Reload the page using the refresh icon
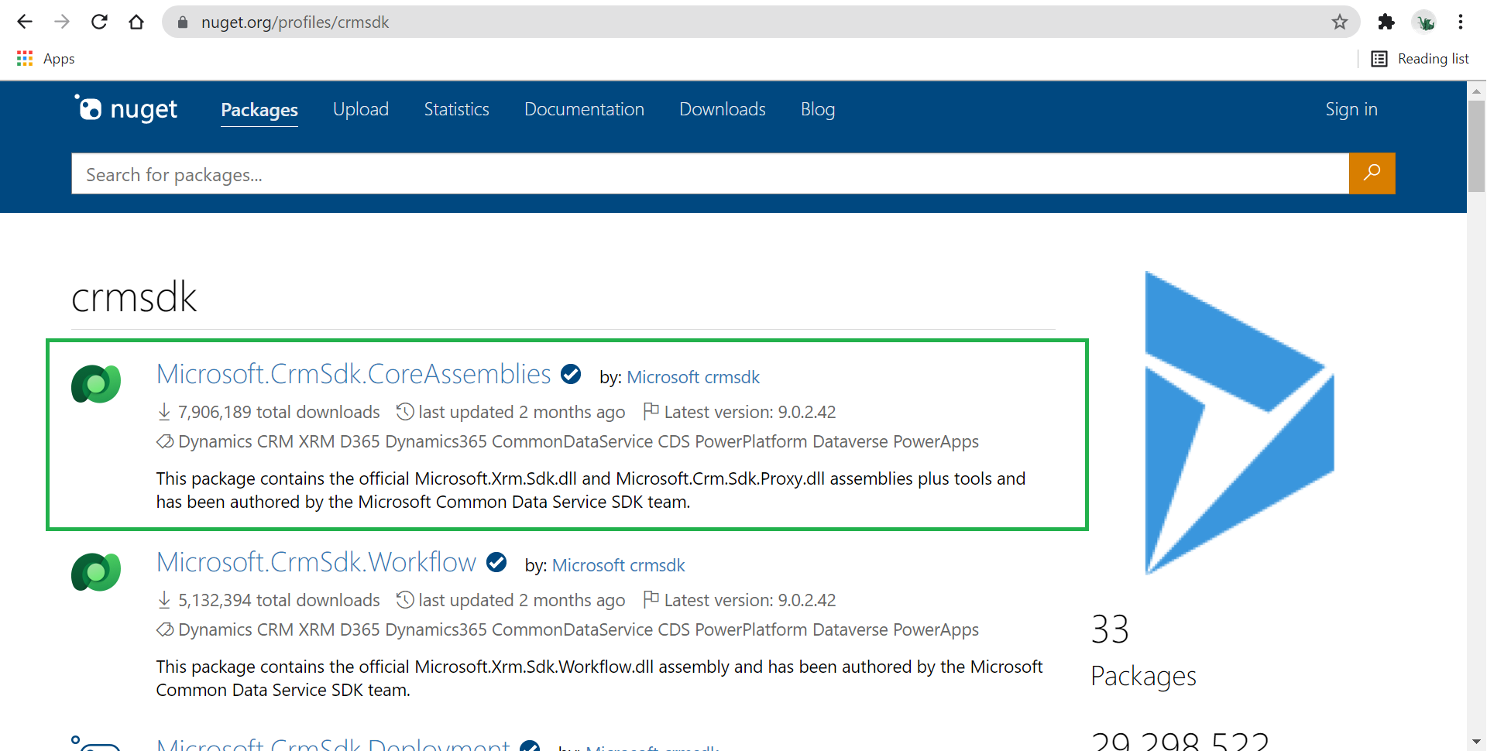This screenshot has width=1487, height=751. click(99, 22)
